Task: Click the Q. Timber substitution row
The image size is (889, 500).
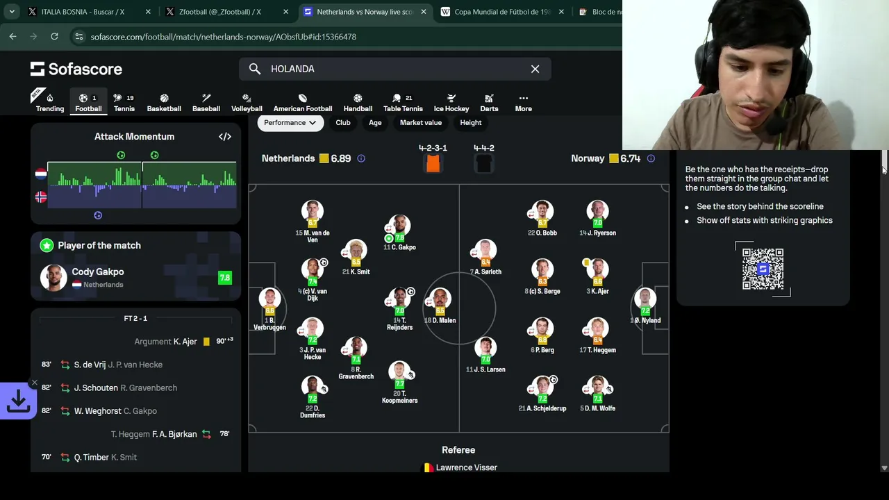Action: tap(135, 457)
